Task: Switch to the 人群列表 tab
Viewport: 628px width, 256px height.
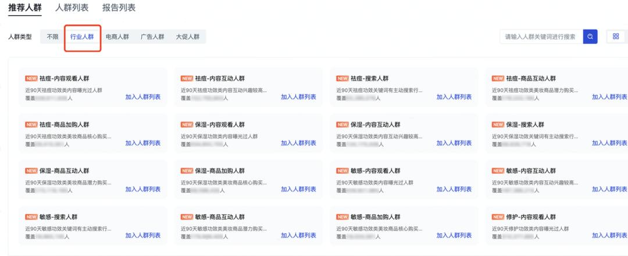Action: pyautogui.click(x=72, y=8)
